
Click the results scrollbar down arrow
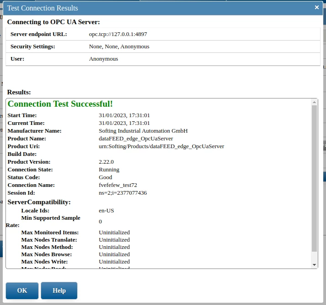point(314,264)
